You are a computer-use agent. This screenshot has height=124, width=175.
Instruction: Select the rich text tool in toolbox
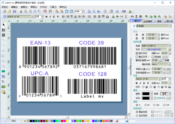click(4, 76)
